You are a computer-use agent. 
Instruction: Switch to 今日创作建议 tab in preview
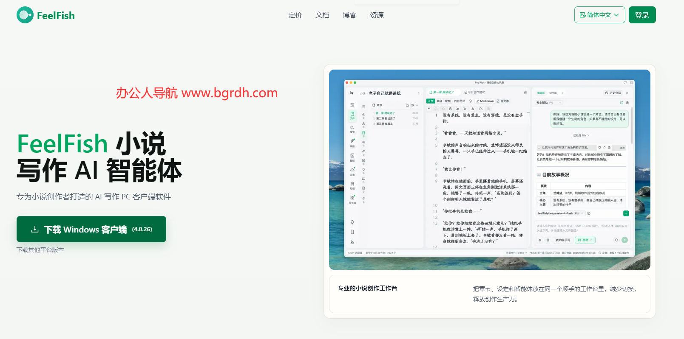click(x=475, y=92)
